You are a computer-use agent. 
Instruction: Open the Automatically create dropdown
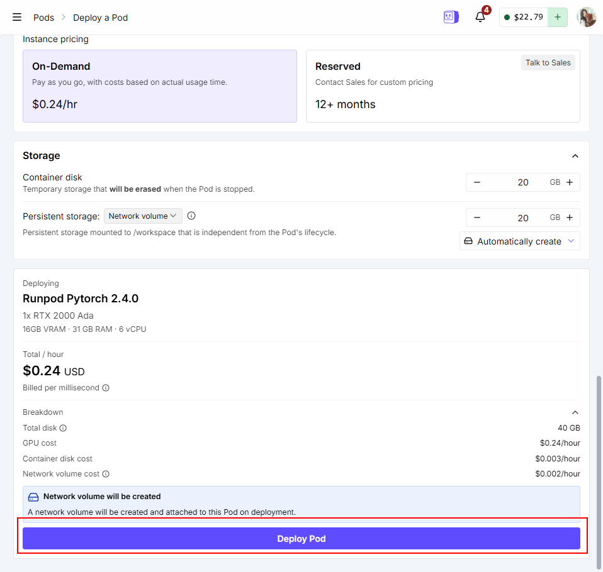coord(519,241)
